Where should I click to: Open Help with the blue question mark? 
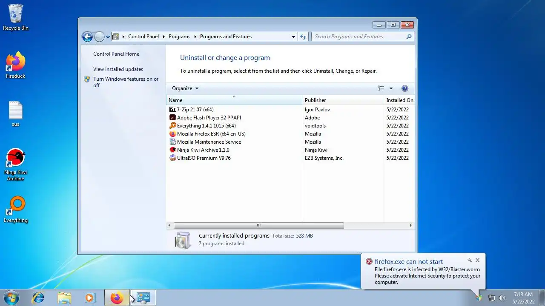pyautogui.click(x=405, y=88)
